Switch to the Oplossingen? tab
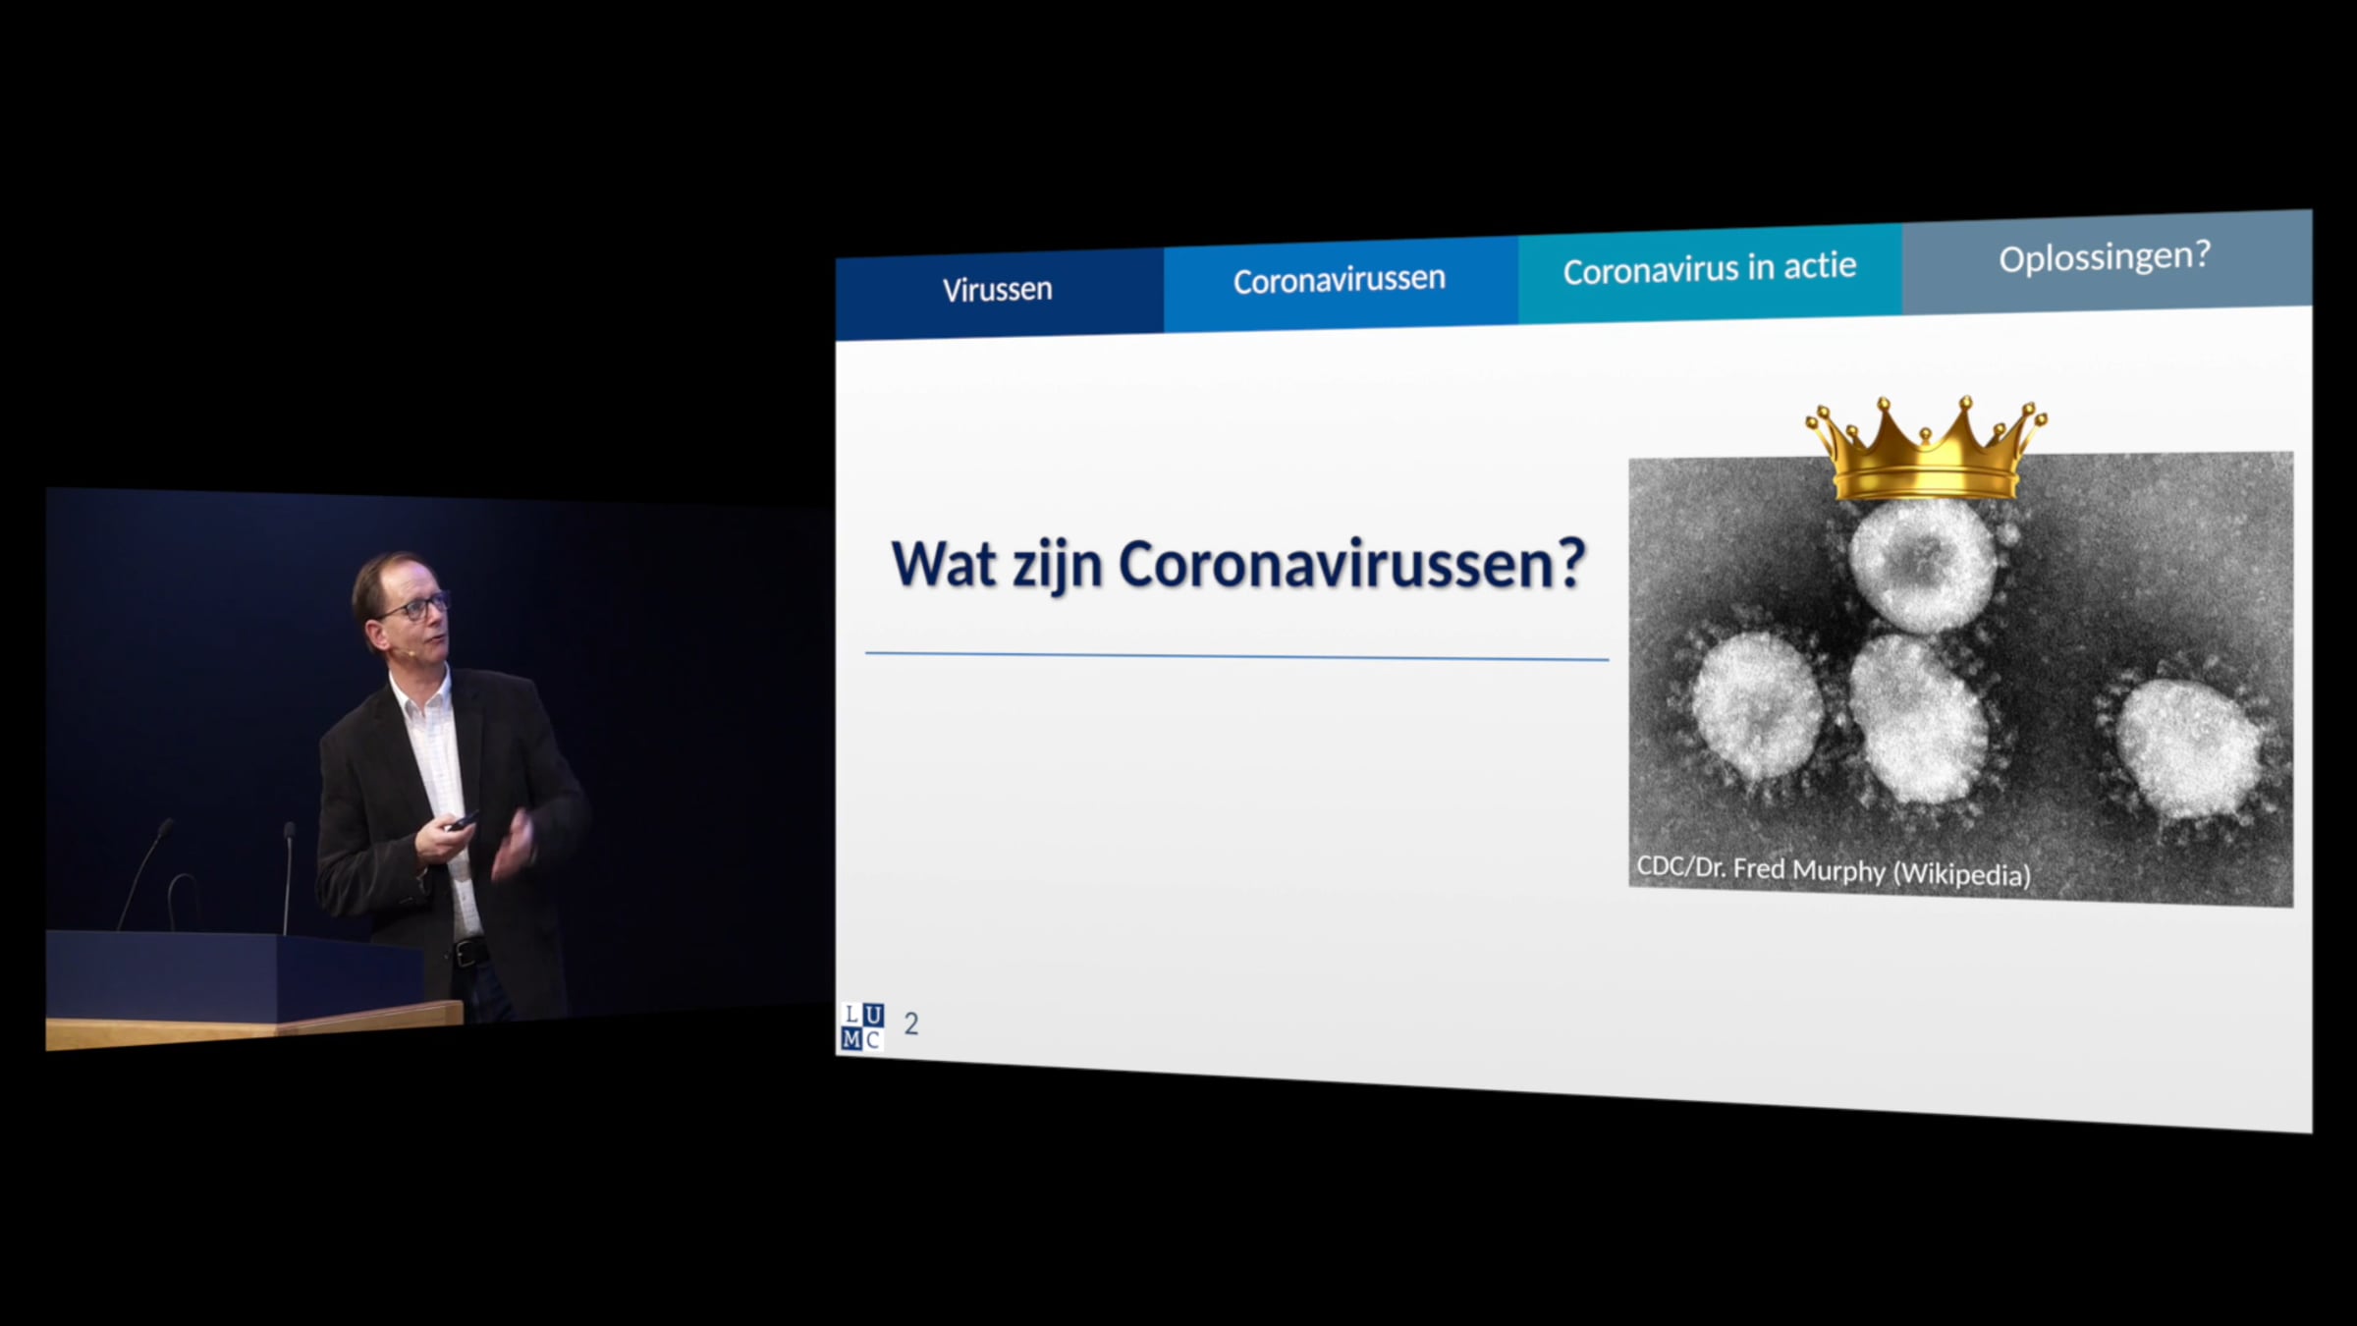Viewport: 2357px width, 1326px height. coord(2105,257)
